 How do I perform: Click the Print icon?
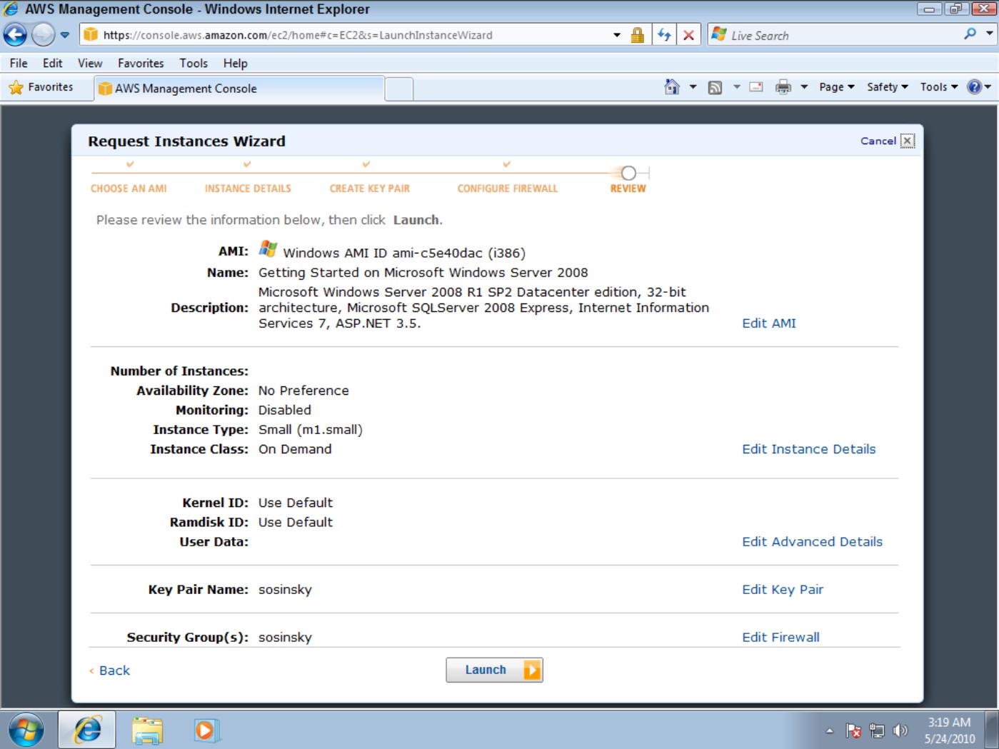tap(783, 87)
